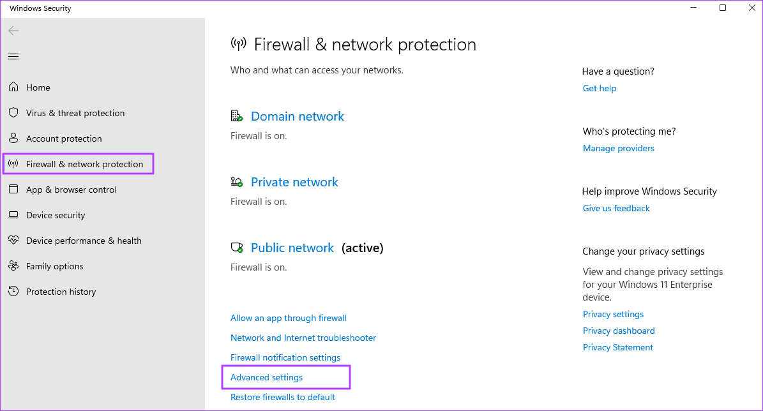Click Restore firewalls to default
The width and height of the screenshot is (763, 411).
pyautogui.click(x=283, y=397)
